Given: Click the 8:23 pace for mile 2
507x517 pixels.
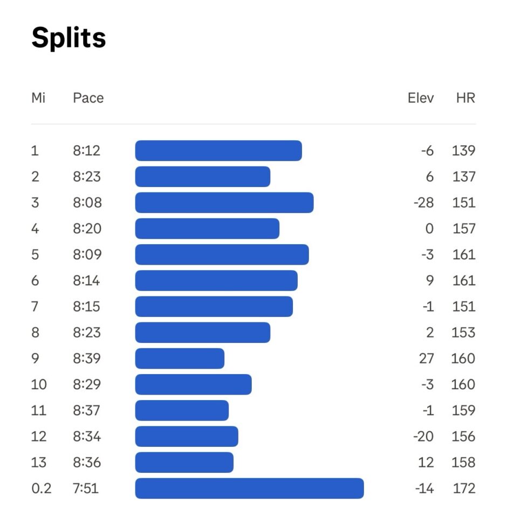Looking at the screenshot, I should [x=87, y=177].
